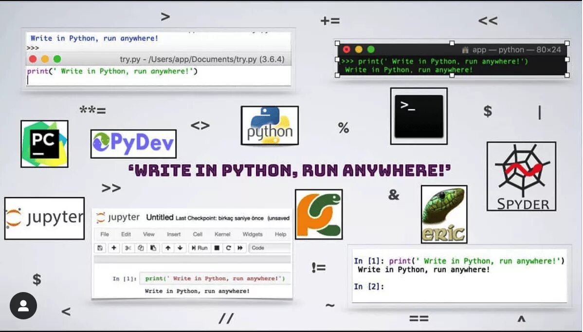This screenshot has height=332, width=583.
Task: Click the green terminal print command line
Action: tap(434, 61)
